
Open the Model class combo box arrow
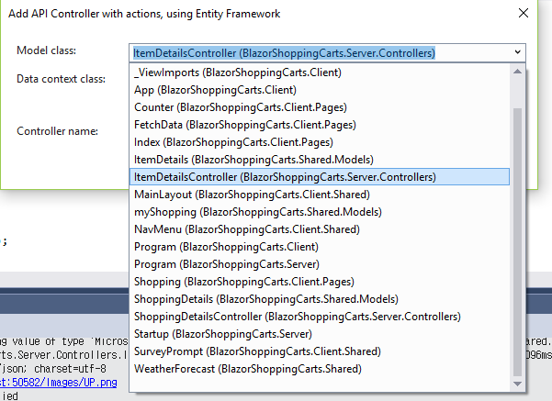[x=517, y=52]
